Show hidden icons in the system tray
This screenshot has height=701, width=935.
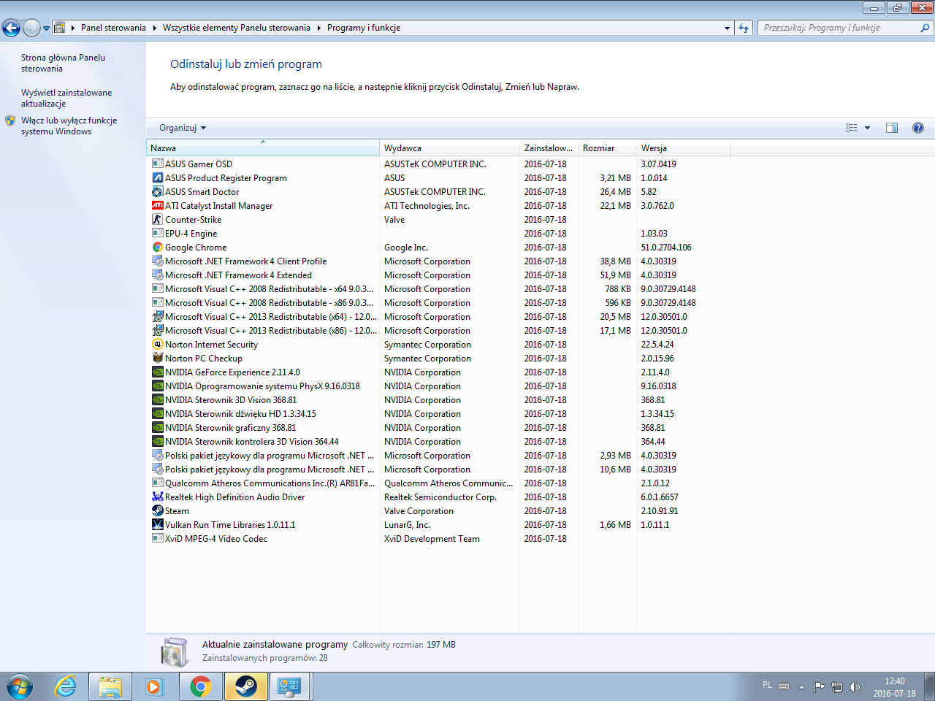click(801, 687)
